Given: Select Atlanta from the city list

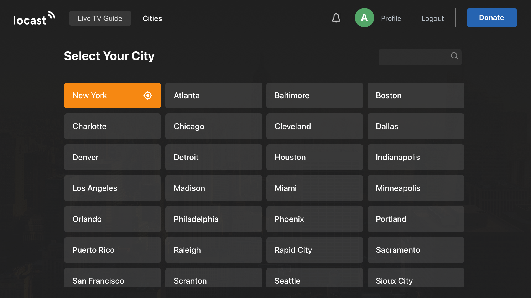Looking at the screenshot, I should click(x=214, y=95).
